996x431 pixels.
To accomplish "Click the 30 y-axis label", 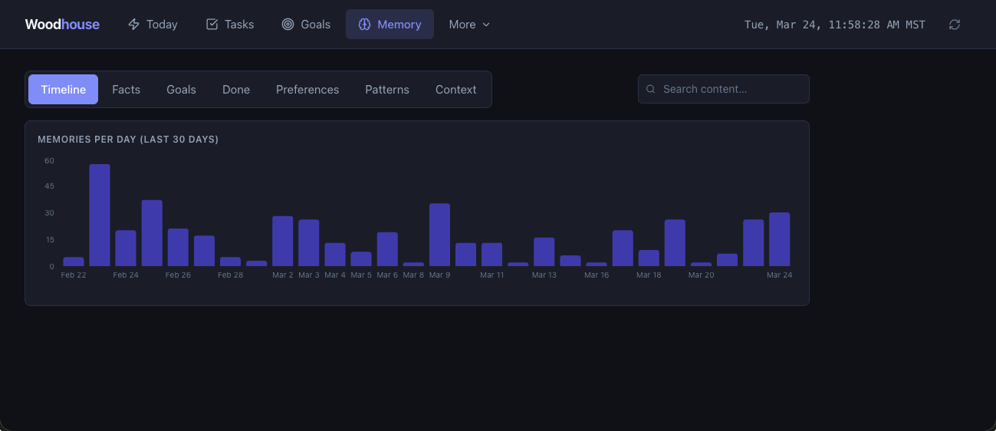I will click(x=49, y=213).
